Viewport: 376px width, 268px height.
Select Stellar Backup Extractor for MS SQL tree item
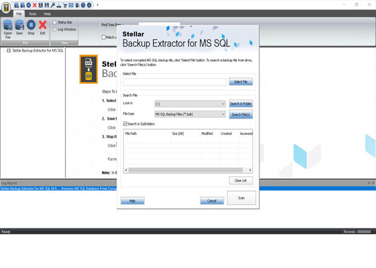pyautogui.click(x=38, y=50)
